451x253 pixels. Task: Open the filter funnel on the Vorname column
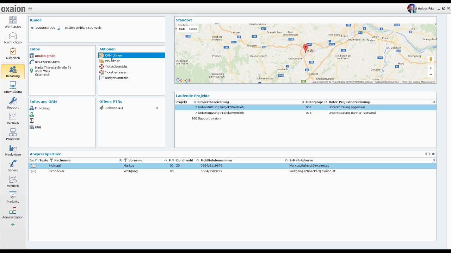point(125,160)
